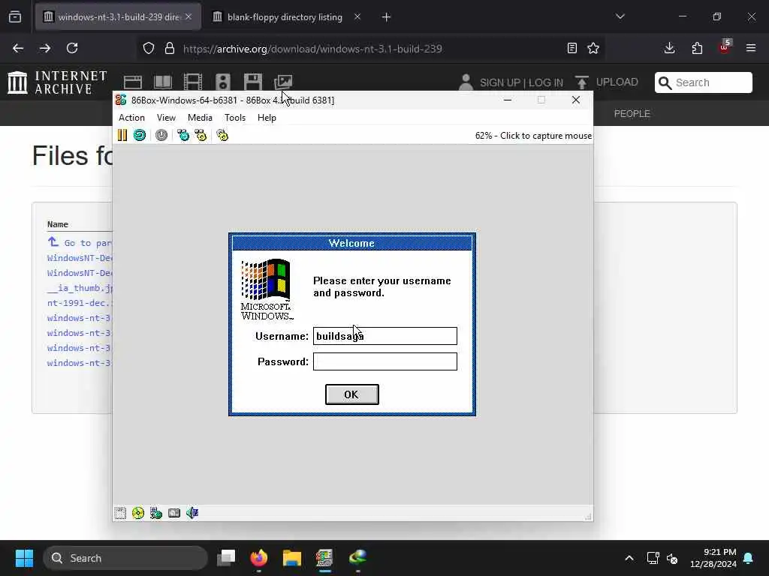Open Firefox extensions puzzle icon
This screenshot has width=769, height=576.
[x=697, y=48]
